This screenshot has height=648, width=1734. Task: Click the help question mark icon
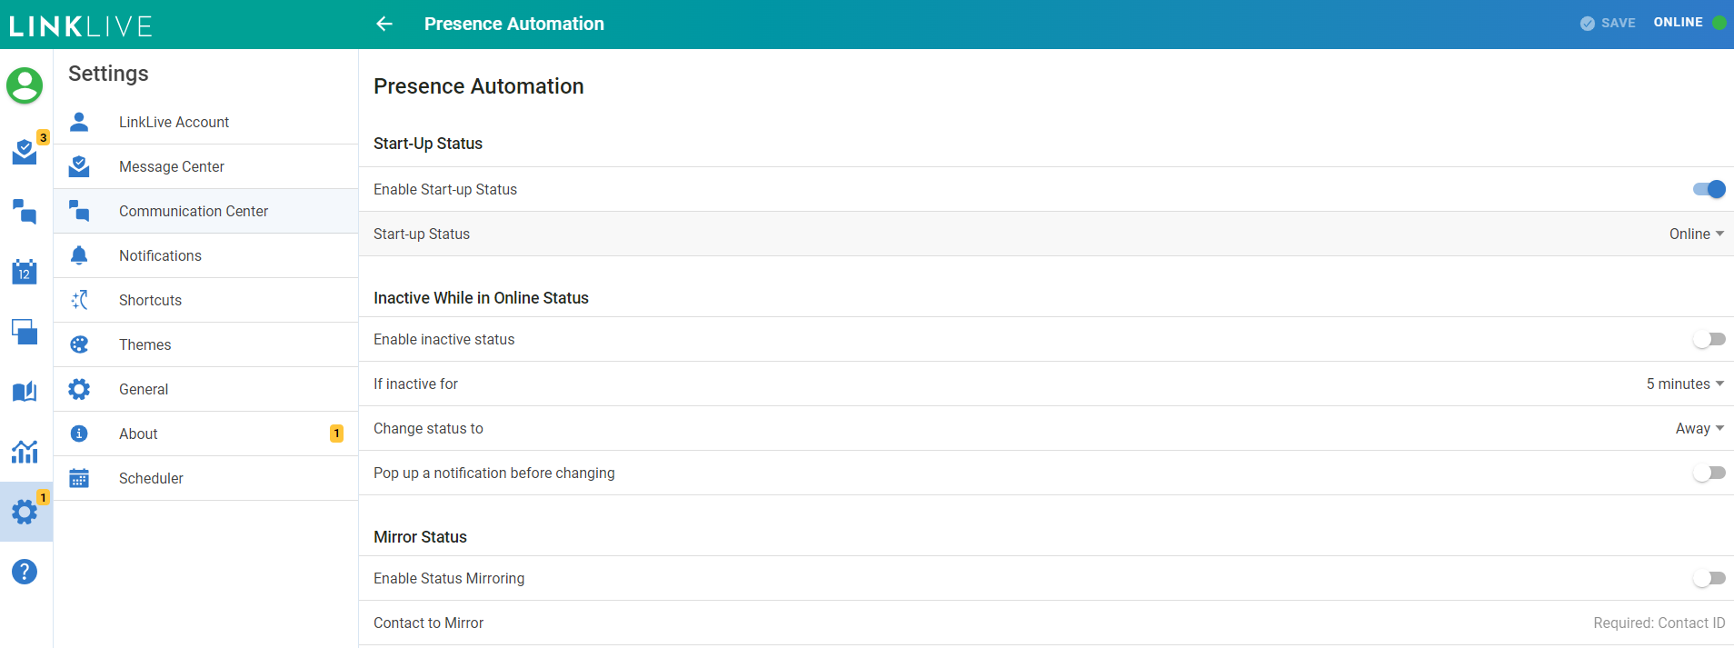pyautogui.click(x=25, y=572)
